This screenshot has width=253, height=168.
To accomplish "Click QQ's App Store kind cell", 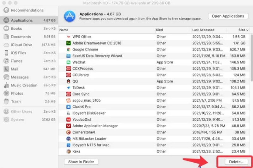I will click(x=164, y=81).
